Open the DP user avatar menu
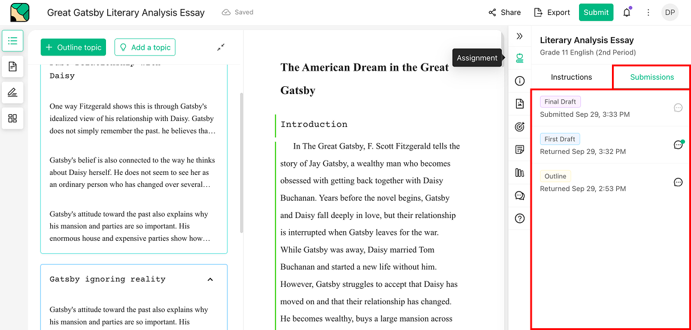This screenshot has width=691, height=330. point(670,13)
